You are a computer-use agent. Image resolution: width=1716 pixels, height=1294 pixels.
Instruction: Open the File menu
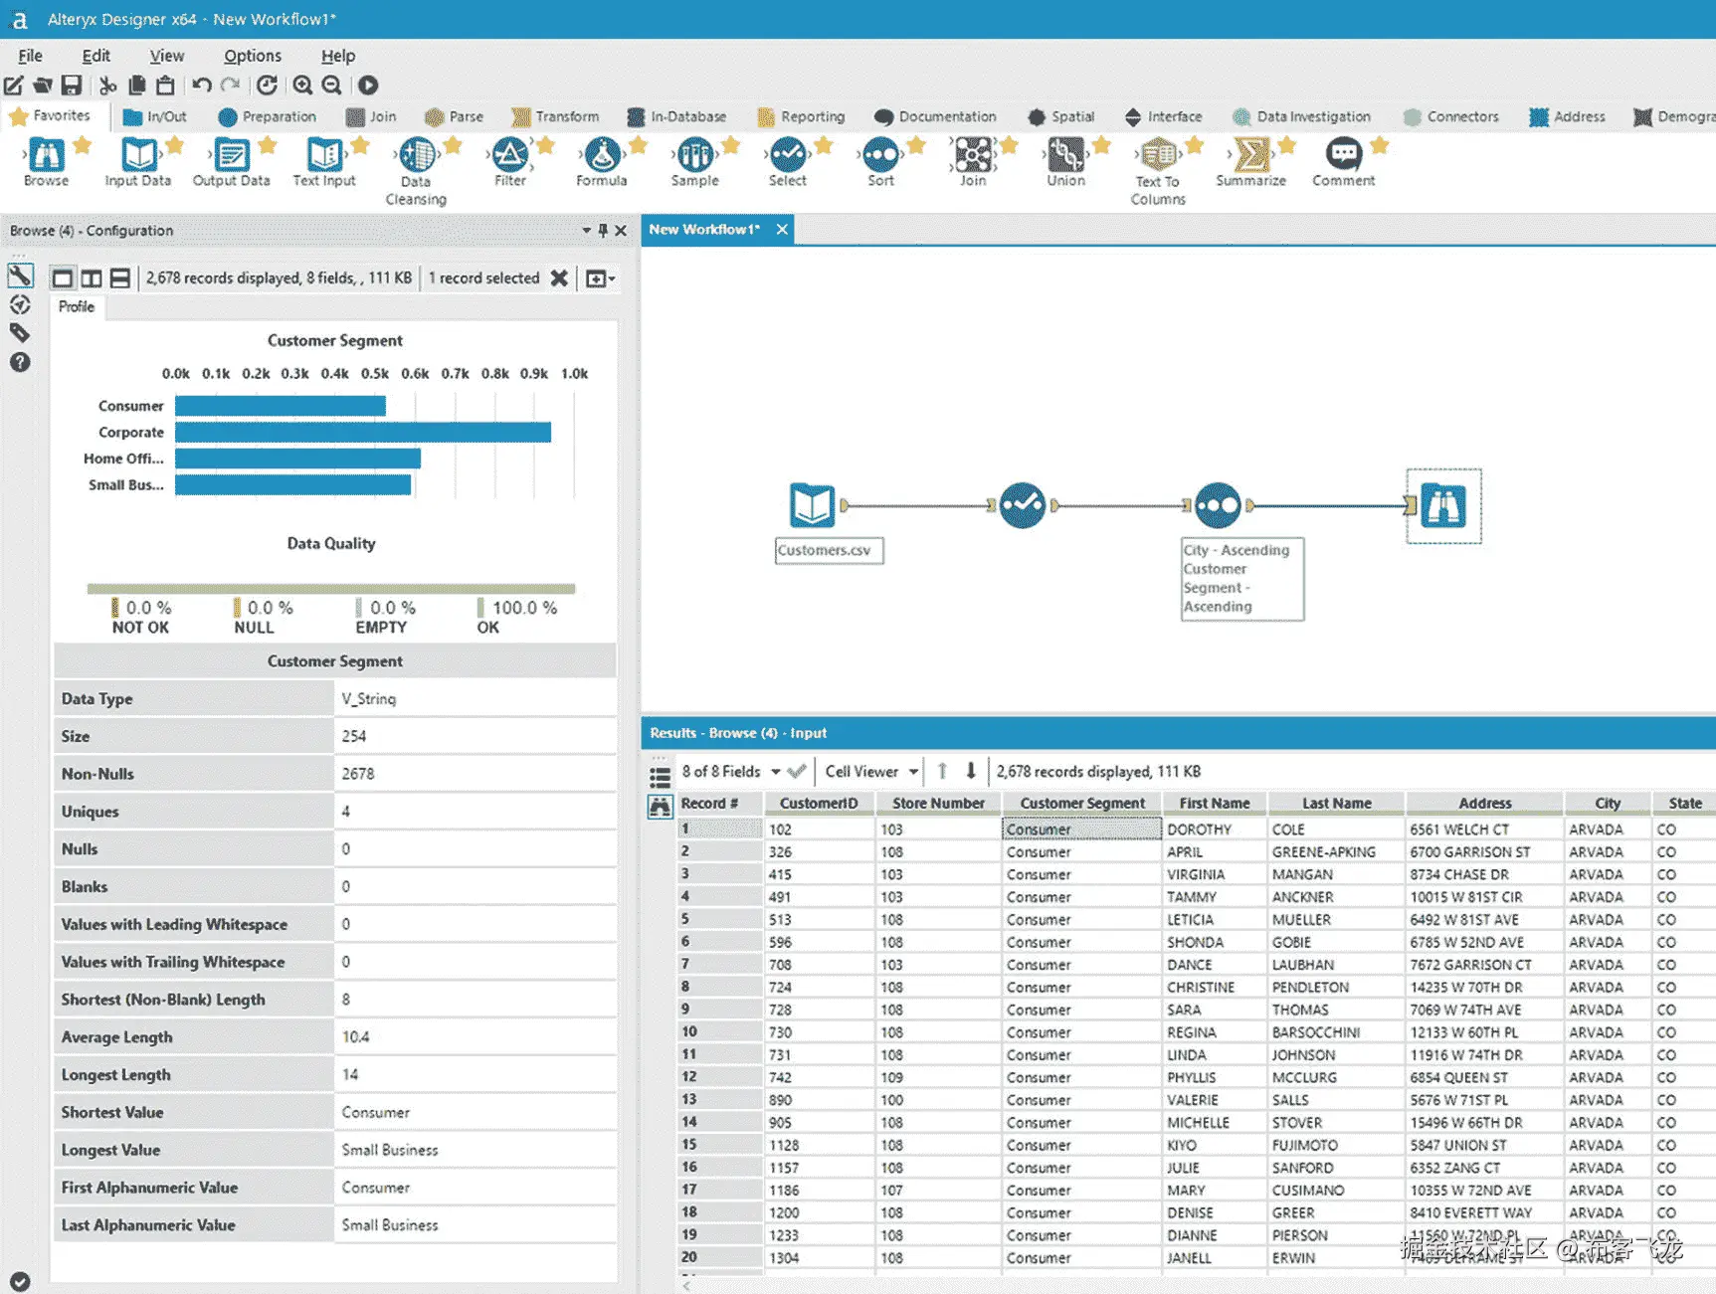click(31, 56)
